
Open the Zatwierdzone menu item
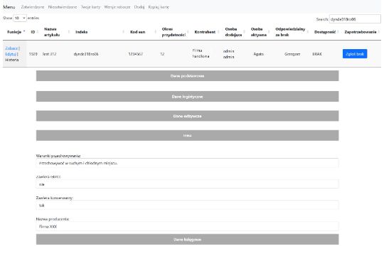(33, 7)
